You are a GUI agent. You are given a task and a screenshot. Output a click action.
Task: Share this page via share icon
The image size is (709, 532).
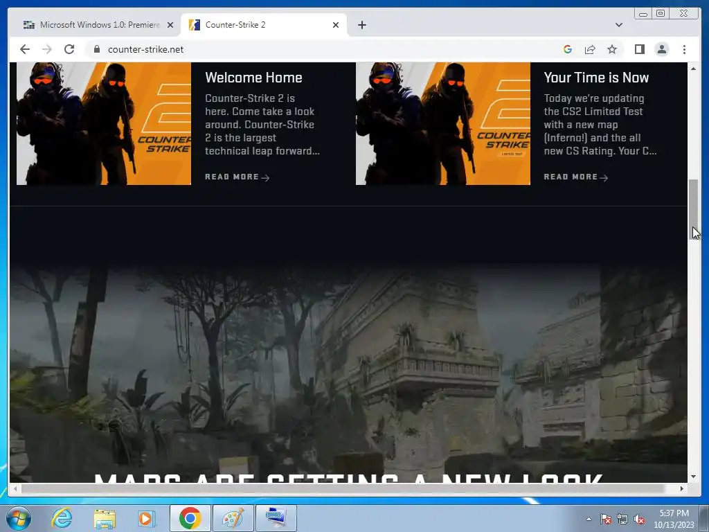pos(590,49)
